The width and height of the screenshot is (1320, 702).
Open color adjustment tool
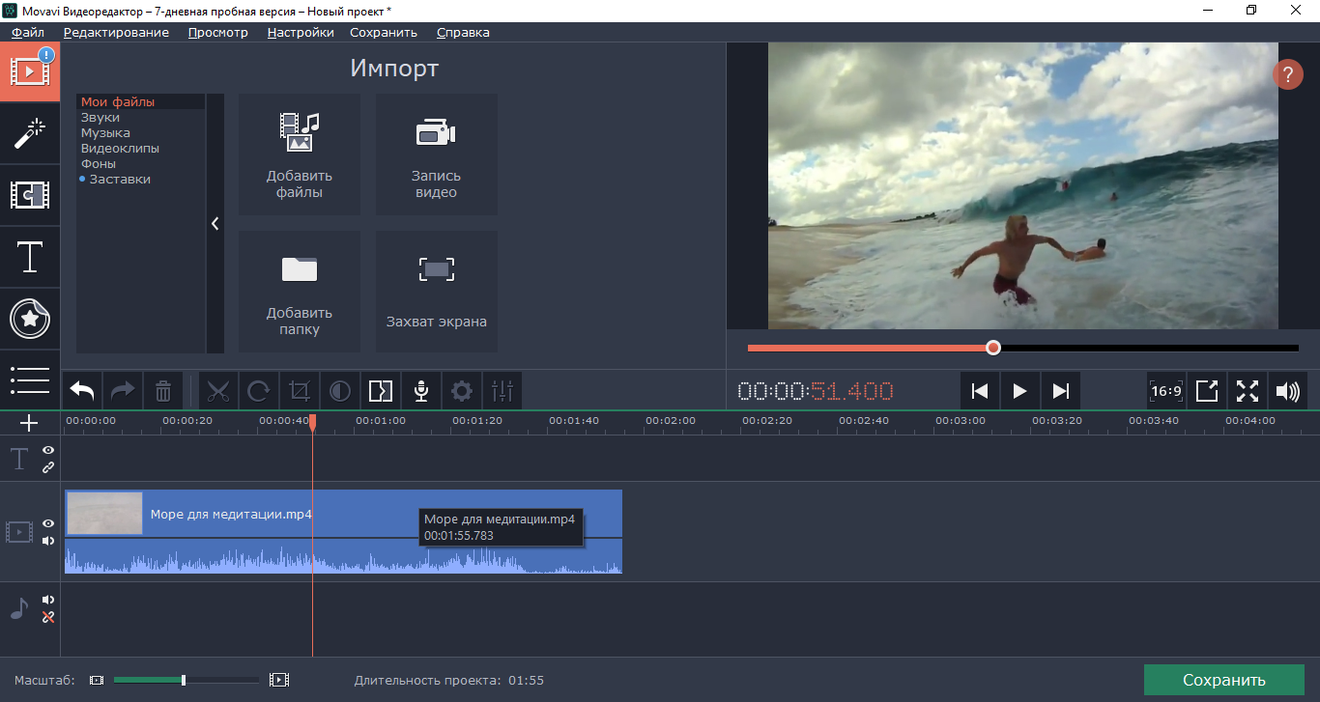click(x=340, y=391)
